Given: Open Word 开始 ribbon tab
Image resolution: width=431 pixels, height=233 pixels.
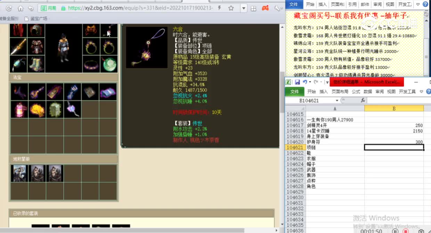Looking at the screenshot, I should click(x=310, y=4).
